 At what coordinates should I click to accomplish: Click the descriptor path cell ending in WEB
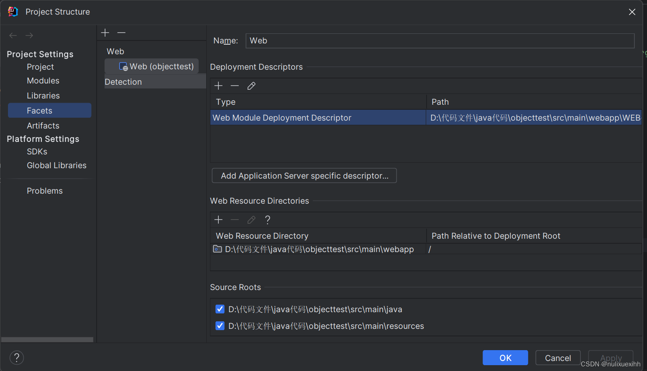point(534,118)
